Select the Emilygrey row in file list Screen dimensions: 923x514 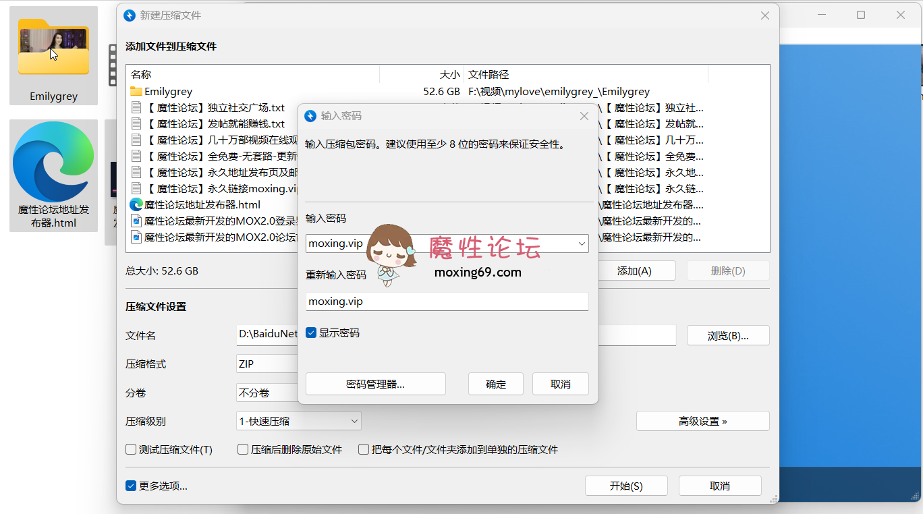[x=447, y=92]
